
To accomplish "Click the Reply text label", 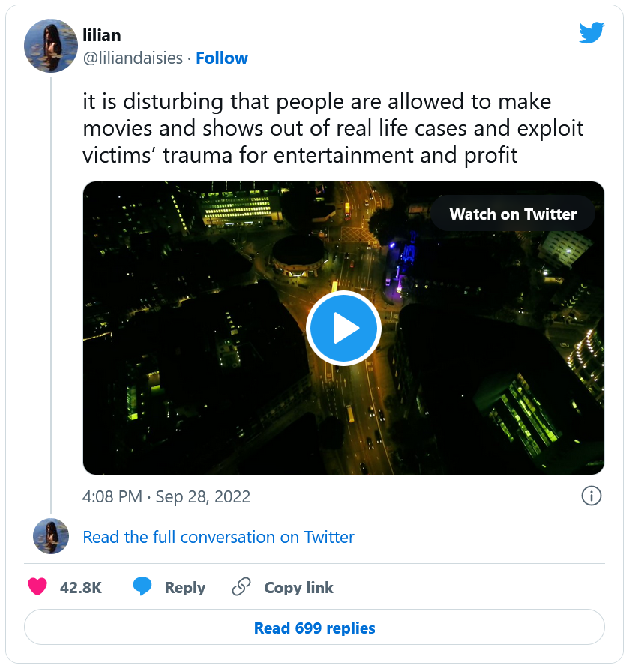I will [185, 588].
